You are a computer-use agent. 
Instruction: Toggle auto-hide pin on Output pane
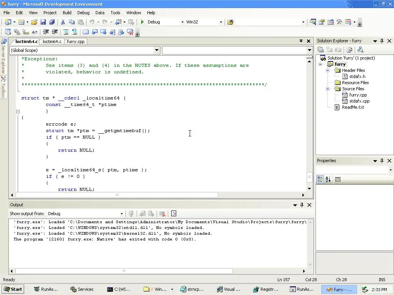tap(302, 205)
